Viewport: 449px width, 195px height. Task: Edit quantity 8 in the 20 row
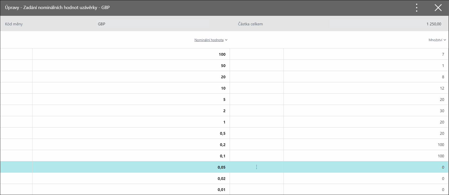pyautogui.click(x=366, y=77)
